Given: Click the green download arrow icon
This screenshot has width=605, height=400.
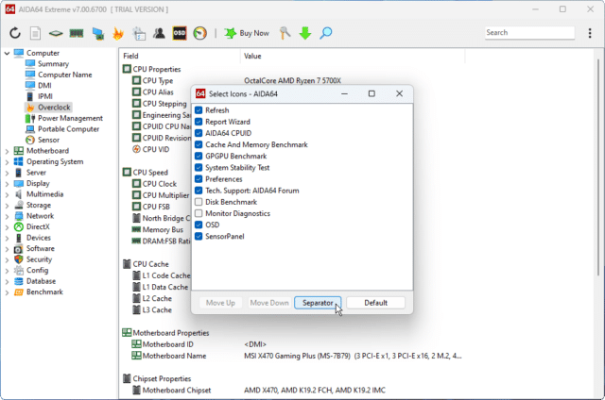Looking at the screenshot, I should 305,33.
